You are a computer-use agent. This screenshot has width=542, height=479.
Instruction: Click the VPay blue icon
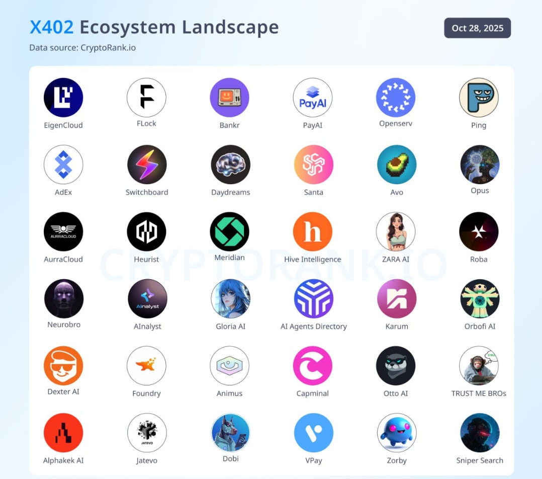[x=314, y=433]
